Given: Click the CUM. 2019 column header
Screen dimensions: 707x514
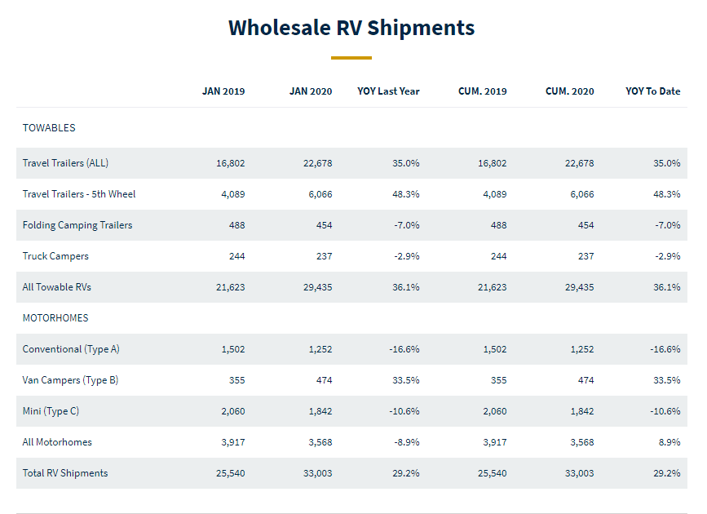Looking at the screenshot, I should click(x=482, y=91).
